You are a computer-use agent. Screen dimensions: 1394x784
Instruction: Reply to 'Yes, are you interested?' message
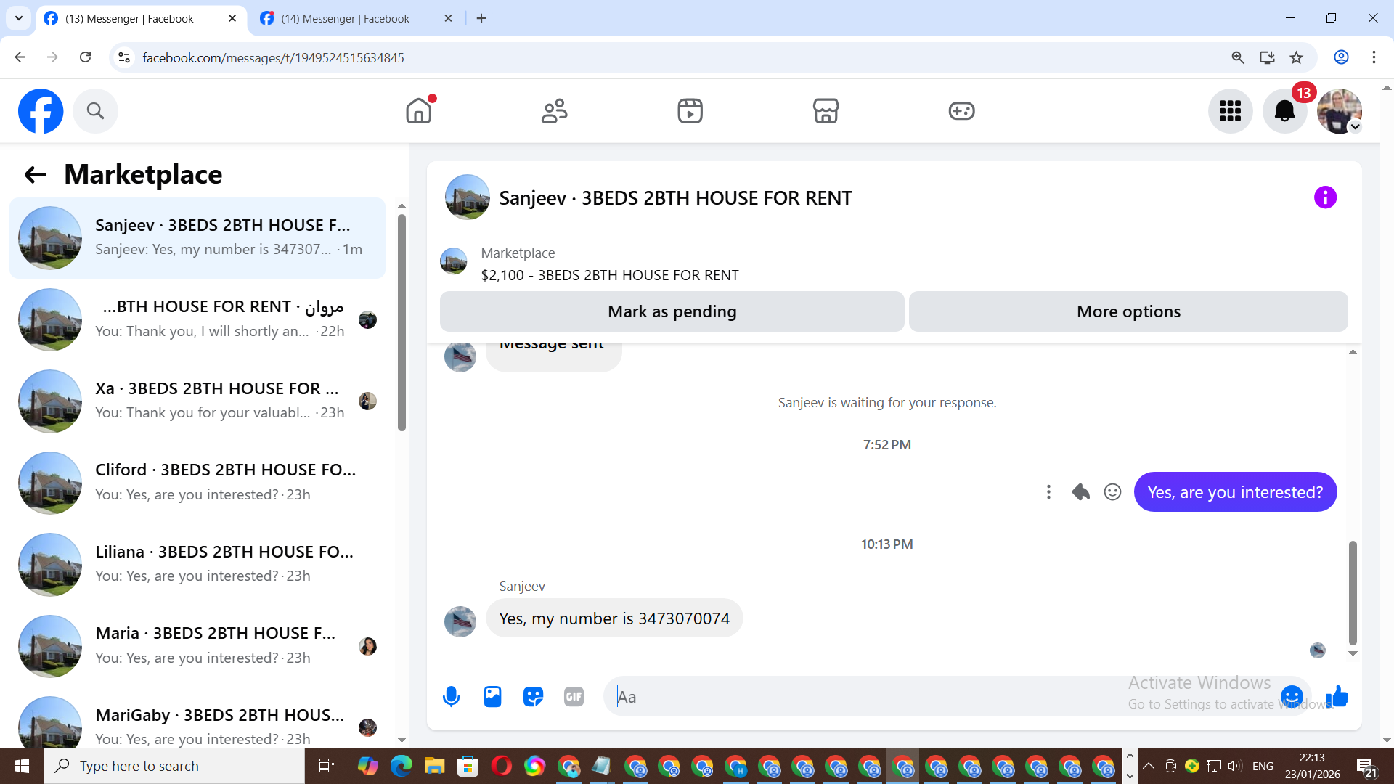1080,492
